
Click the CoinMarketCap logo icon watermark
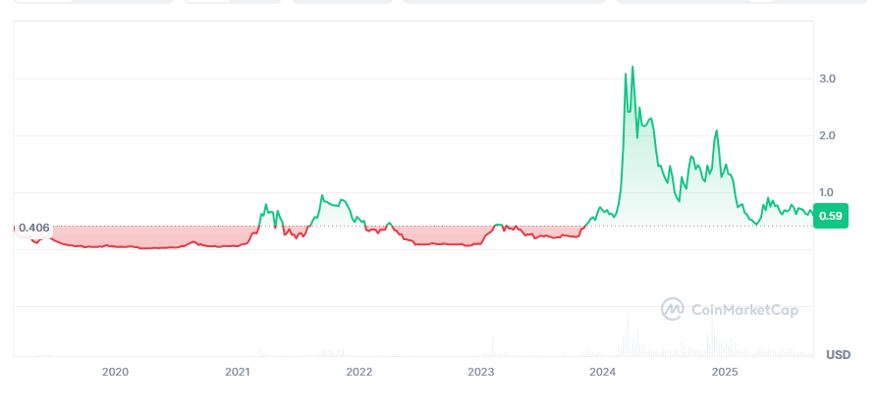click(673, 309)
